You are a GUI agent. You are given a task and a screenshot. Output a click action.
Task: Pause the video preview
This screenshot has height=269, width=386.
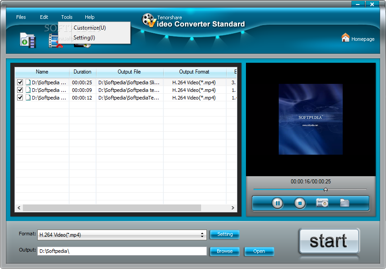[277, 203]
